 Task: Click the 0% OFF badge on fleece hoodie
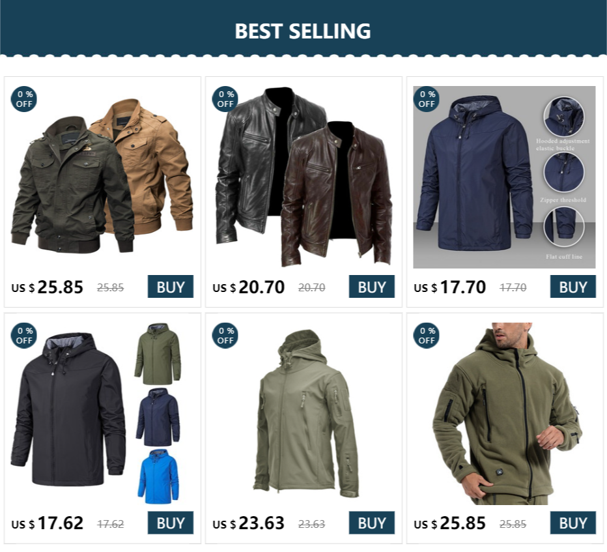426,336
